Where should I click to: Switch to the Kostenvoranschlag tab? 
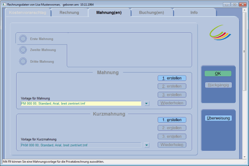coord(27,12)
